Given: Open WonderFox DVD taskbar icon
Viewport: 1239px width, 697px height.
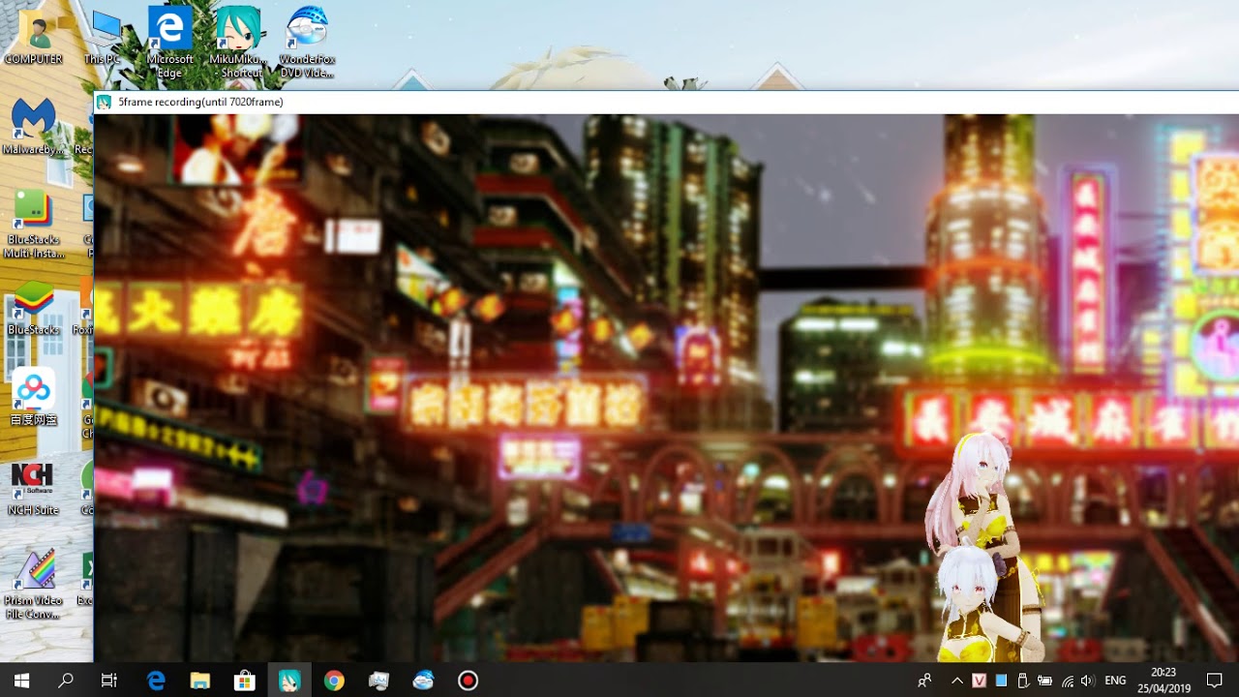Looking at the screenshot, I should coord(423,681).
